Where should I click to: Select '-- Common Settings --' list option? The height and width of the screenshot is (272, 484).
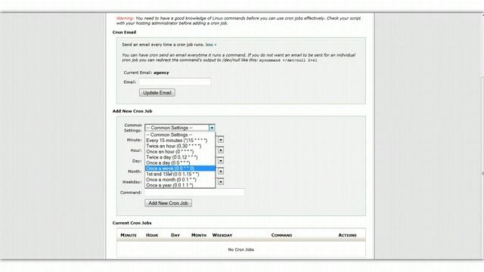click(x=180, y=134)
